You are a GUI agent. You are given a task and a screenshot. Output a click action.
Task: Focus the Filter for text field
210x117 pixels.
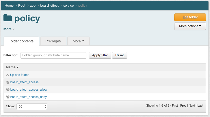point(53,55)
